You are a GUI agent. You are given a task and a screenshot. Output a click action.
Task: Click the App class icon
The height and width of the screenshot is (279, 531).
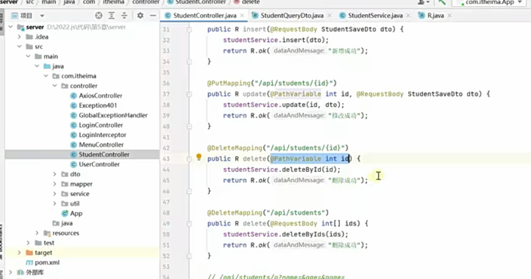[65, 213]
